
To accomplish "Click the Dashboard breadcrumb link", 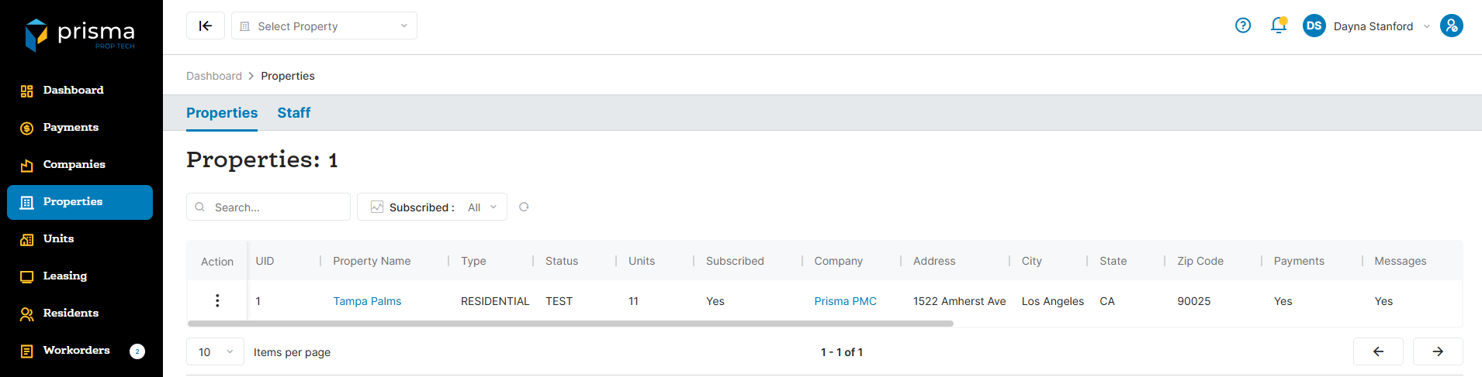I will pyautogui.click(x=214, y=76).
